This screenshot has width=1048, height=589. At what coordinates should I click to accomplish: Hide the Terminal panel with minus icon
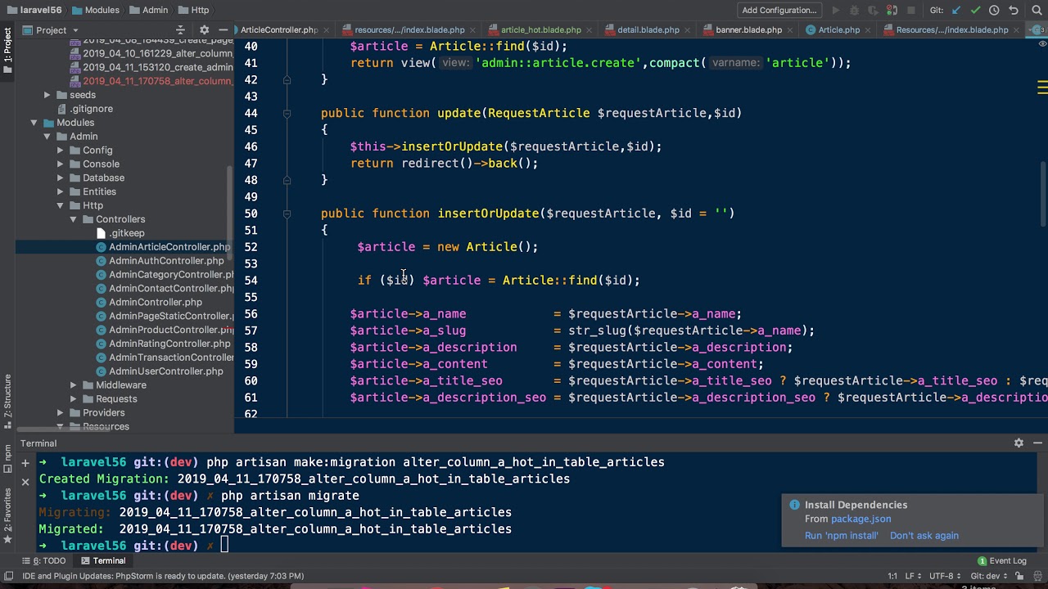[x=1037, y=443]
